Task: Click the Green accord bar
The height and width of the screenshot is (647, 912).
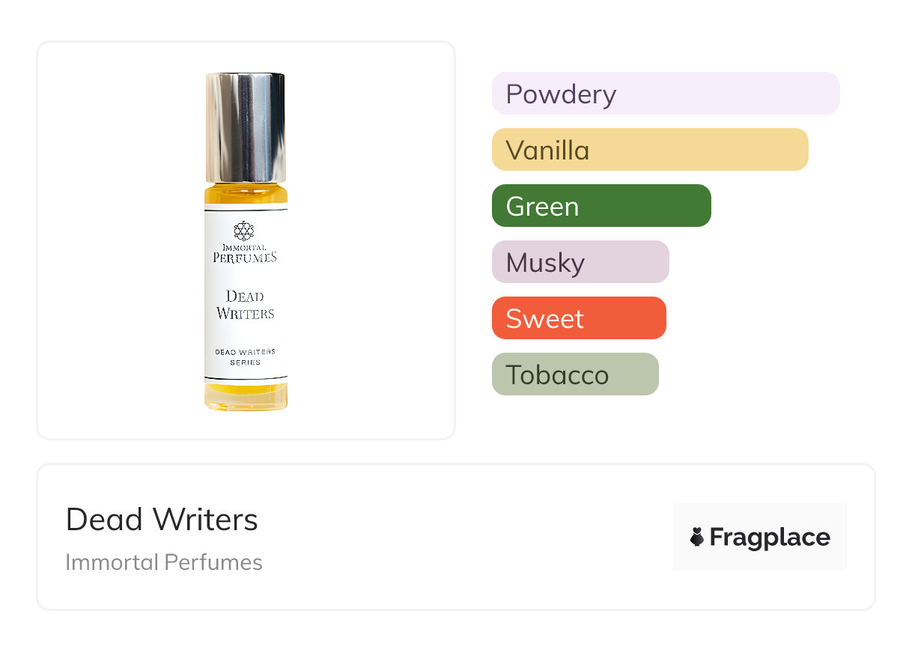Action: click(601, 206)
